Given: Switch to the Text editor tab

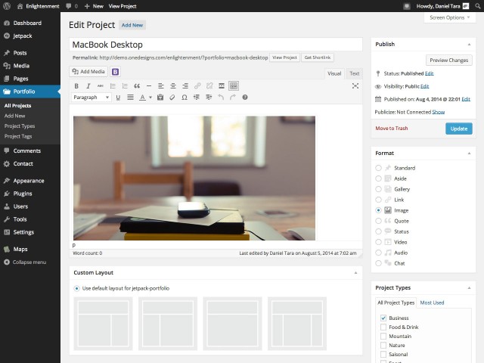Looking at the screenshot, I should pos(355,73).
